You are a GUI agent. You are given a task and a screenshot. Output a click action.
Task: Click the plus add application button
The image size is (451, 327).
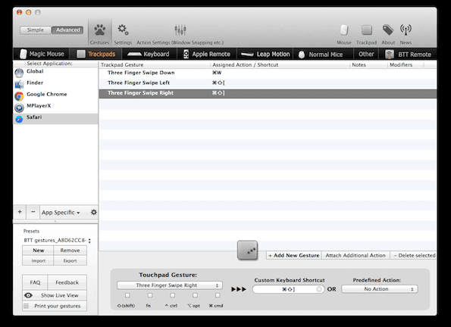click(20, 212)
